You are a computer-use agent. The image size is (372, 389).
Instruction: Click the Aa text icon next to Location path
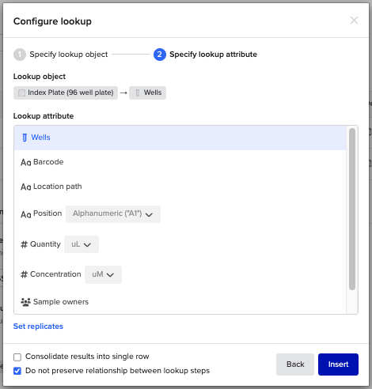tap(26, 187)
